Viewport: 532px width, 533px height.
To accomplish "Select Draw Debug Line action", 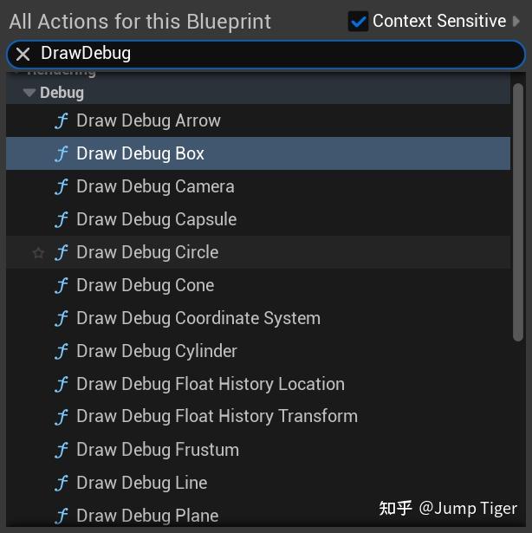I will (x=142, y=483).
